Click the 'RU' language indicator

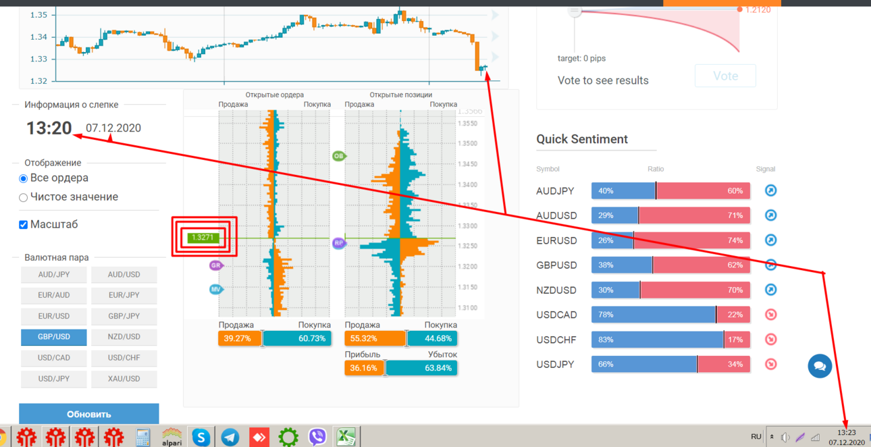(756, 437)
